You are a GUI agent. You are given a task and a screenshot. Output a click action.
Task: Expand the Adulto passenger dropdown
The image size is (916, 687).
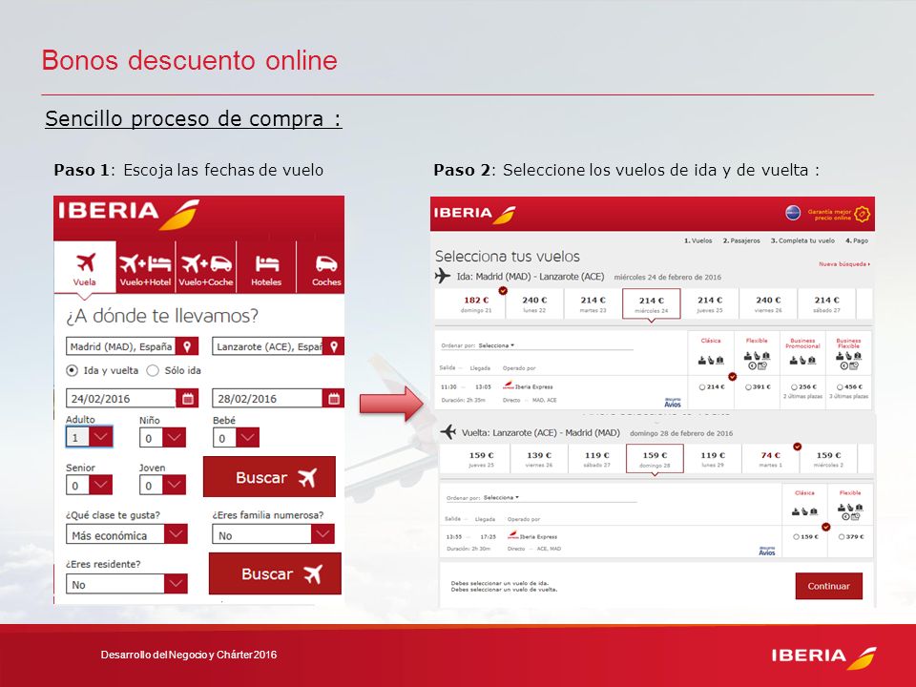(x=101, y=437)
